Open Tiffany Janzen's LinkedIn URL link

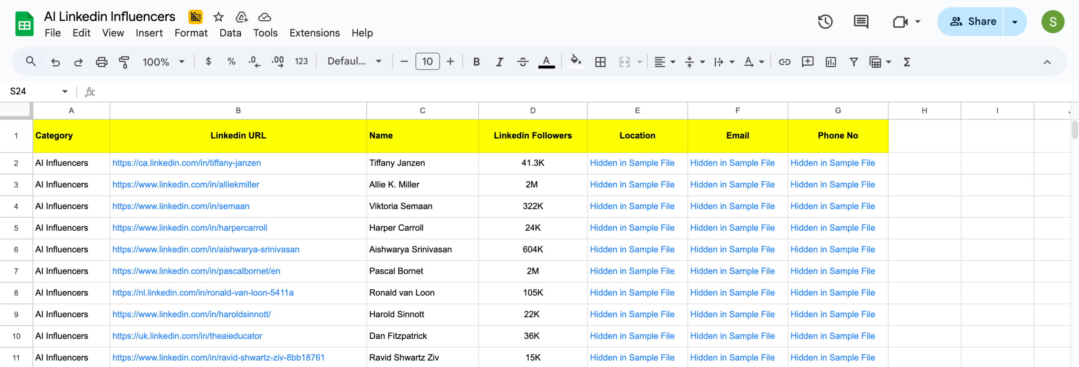coord(187,163)
